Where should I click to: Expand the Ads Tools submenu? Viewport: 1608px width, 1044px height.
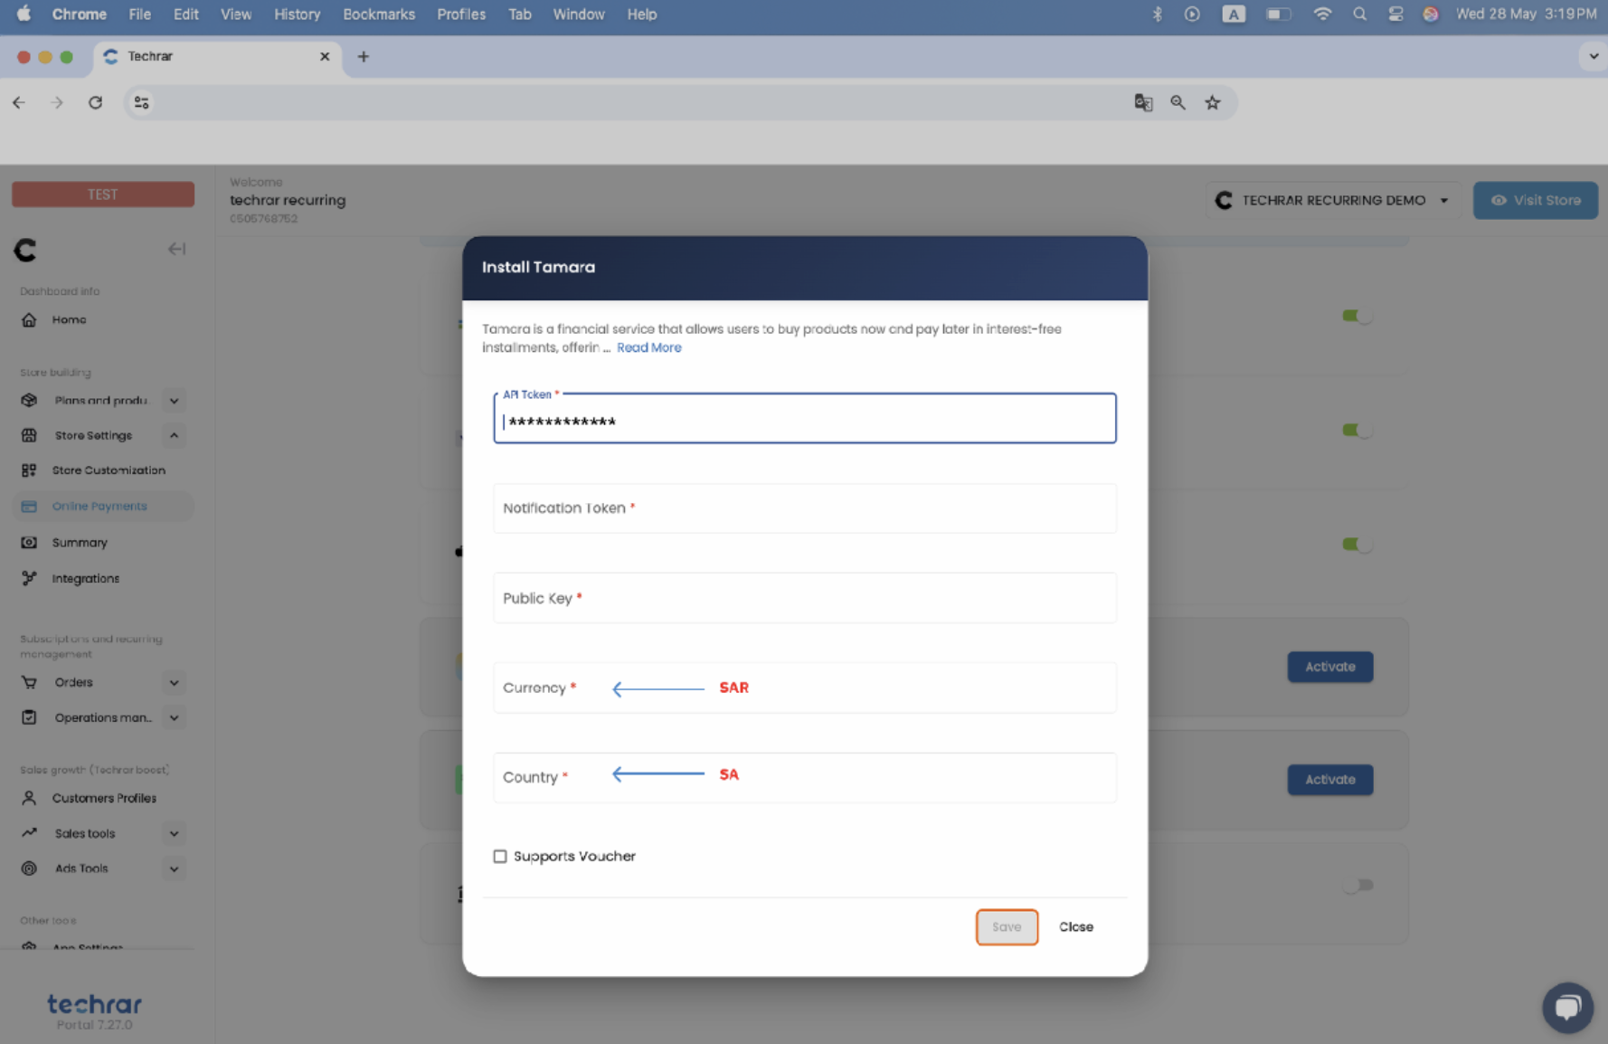174,868
